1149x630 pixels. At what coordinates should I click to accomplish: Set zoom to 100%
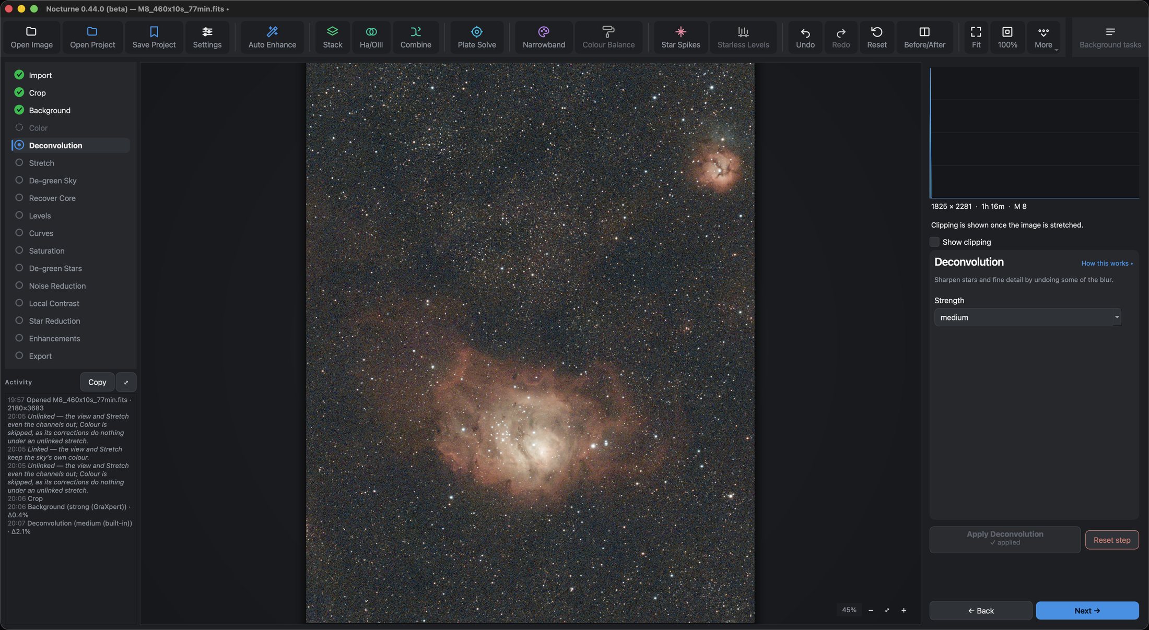[x=1007, y=37]
